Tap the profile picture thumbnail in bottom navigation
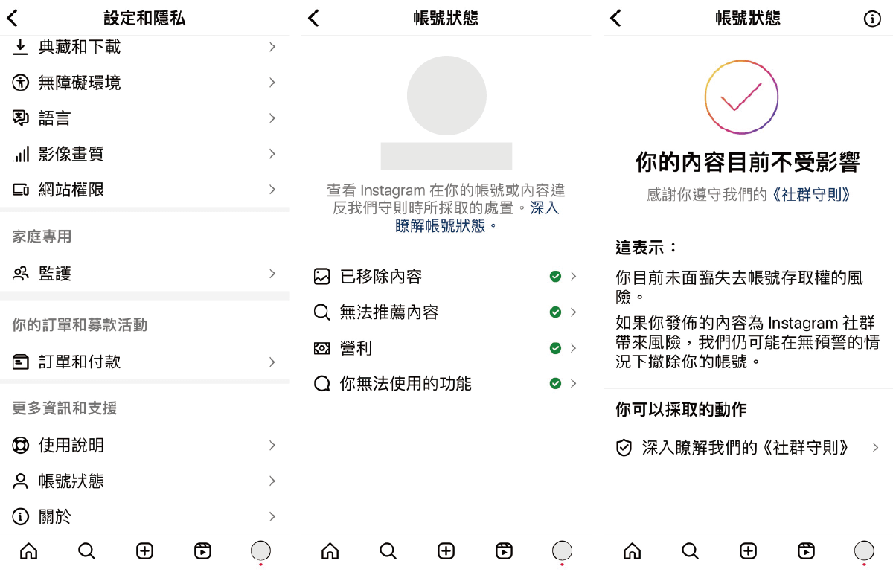 [x=260, y=551]
